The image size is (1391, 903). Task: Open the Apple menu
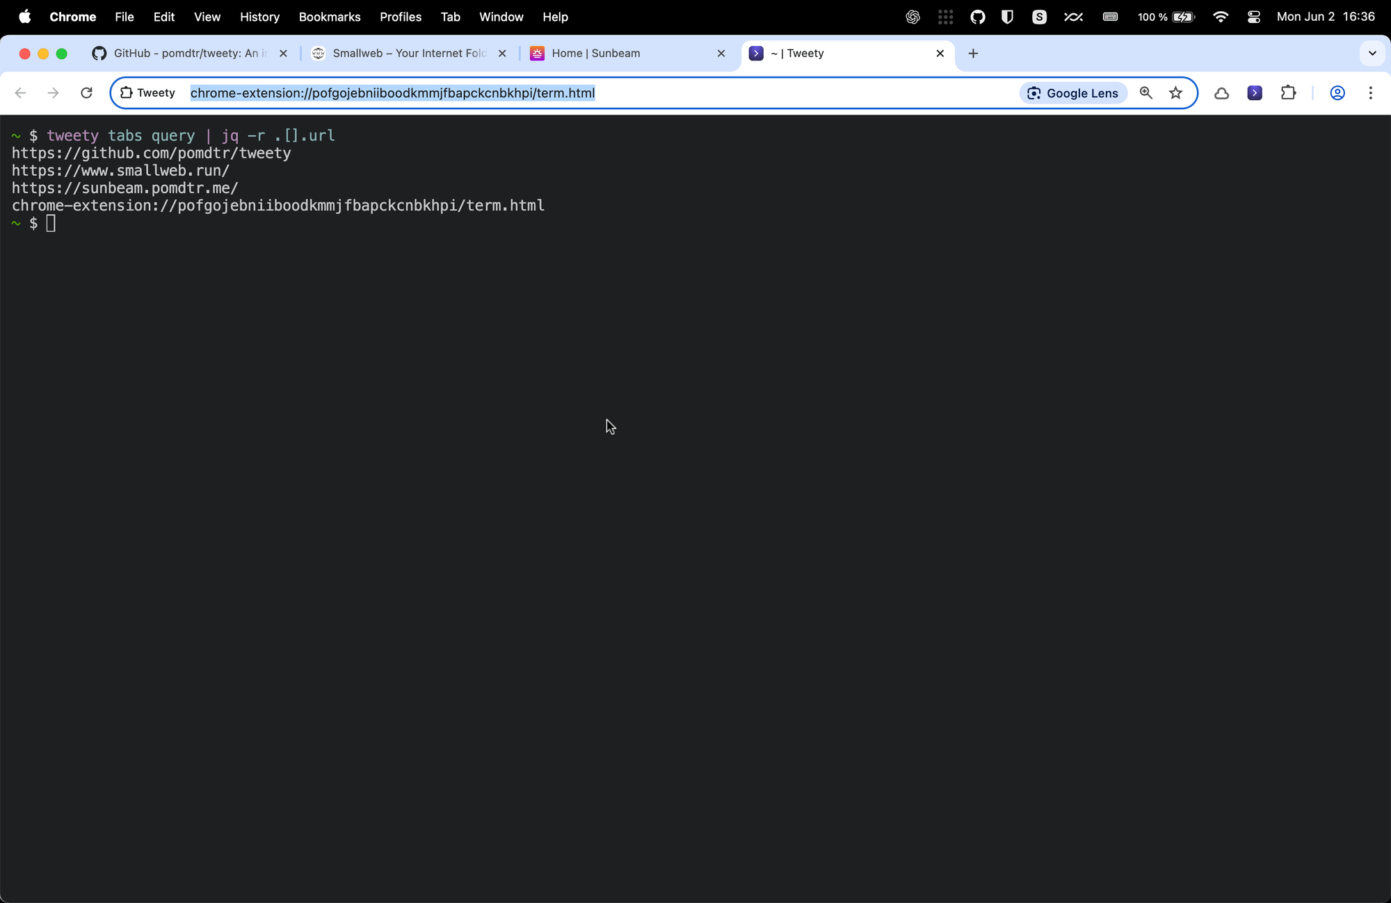tap(24, 17)
